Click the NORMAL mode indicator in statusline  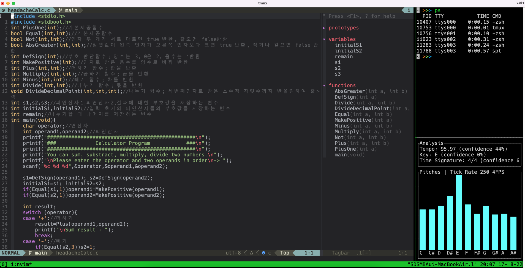pos(11,253)
